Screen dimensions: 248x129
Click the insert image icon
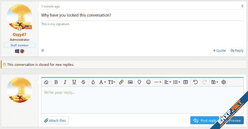130,82
